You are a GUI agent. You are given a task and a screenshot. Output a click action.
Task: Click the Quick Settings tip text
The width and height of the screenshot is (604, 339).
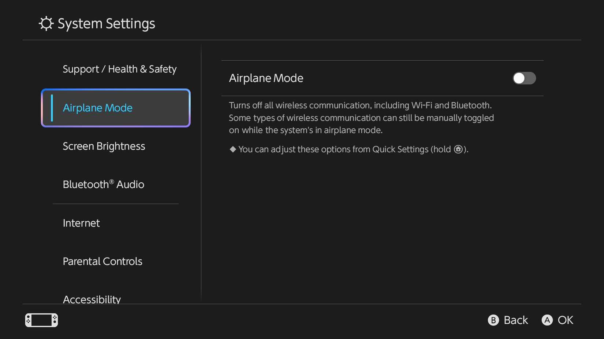coord(344,149)
